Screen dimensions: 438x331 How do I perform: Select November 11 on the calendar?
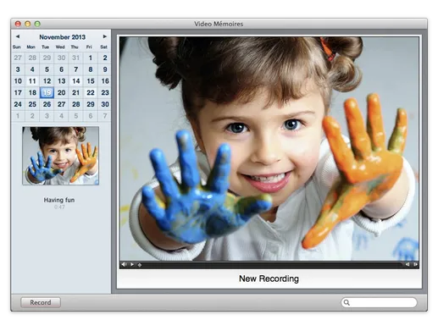tap(32, 81)
